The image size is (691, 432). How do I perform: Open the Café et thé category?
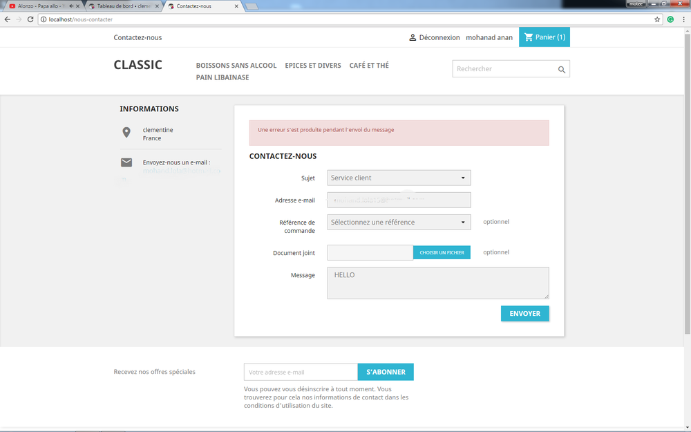tap(369, 65)
